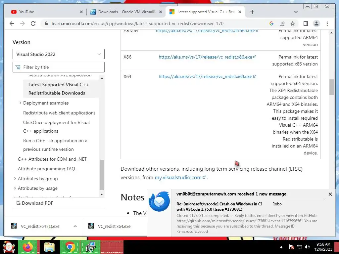Expand the Deployment examples node
339x254 pixels.
tap(20, 103)
